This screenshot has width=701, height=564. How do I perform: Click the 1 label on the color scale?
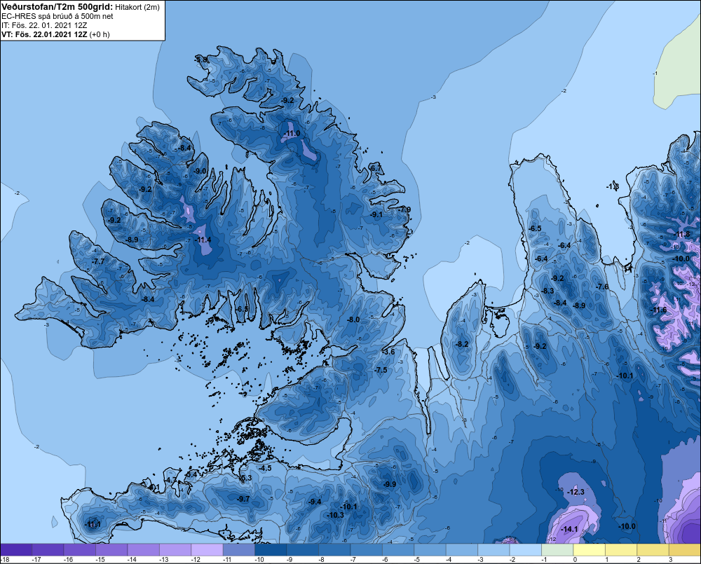[606, 560]
